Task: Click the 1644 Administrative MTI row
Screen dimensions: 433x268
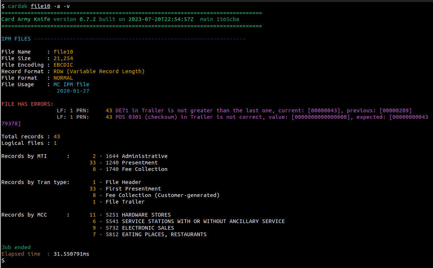Action: [x=136, y=156]
